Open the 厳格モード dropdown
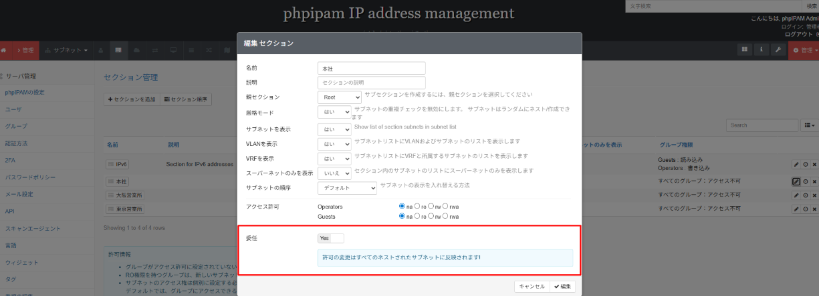 point(334,113)
